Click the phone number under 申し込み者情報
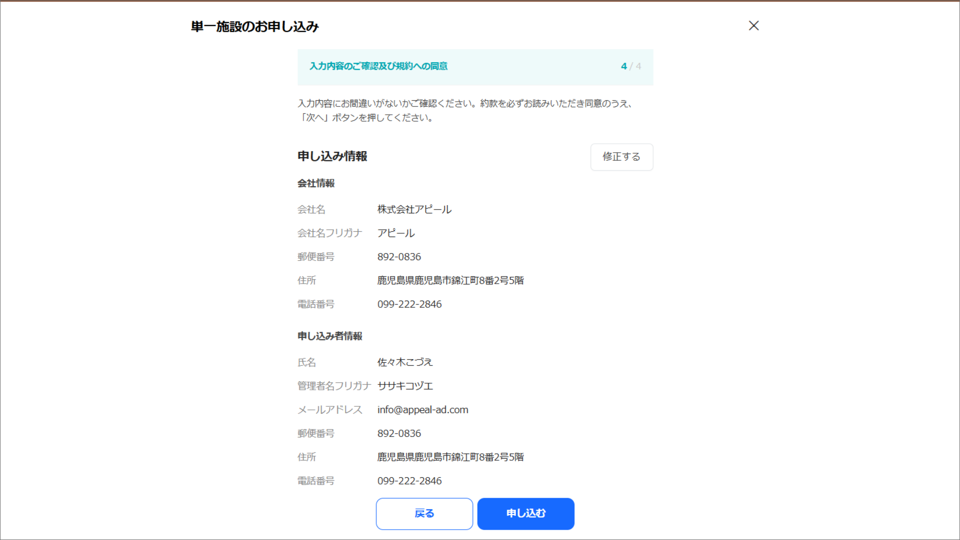Viewport: 960px width, 540px height. click(409, 481)
